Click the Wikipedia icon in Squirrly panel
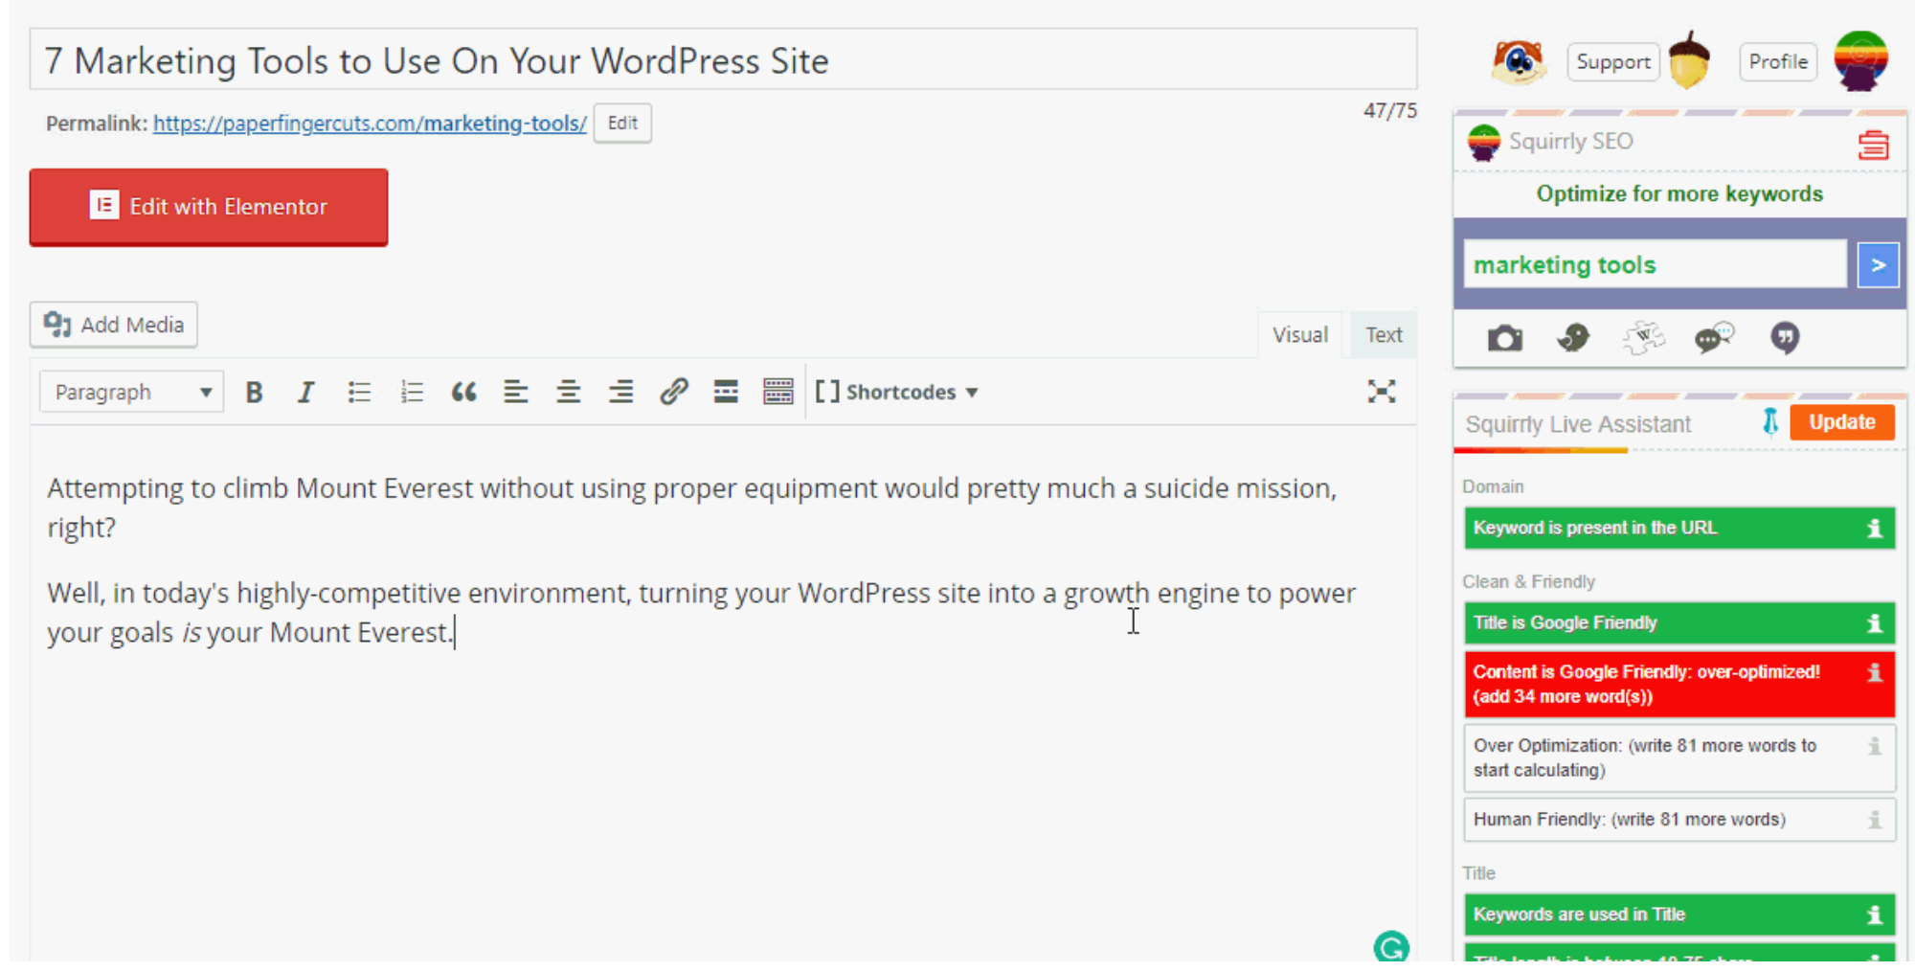The height and width of the screenshot is (971, 1915). point(1644,337)
